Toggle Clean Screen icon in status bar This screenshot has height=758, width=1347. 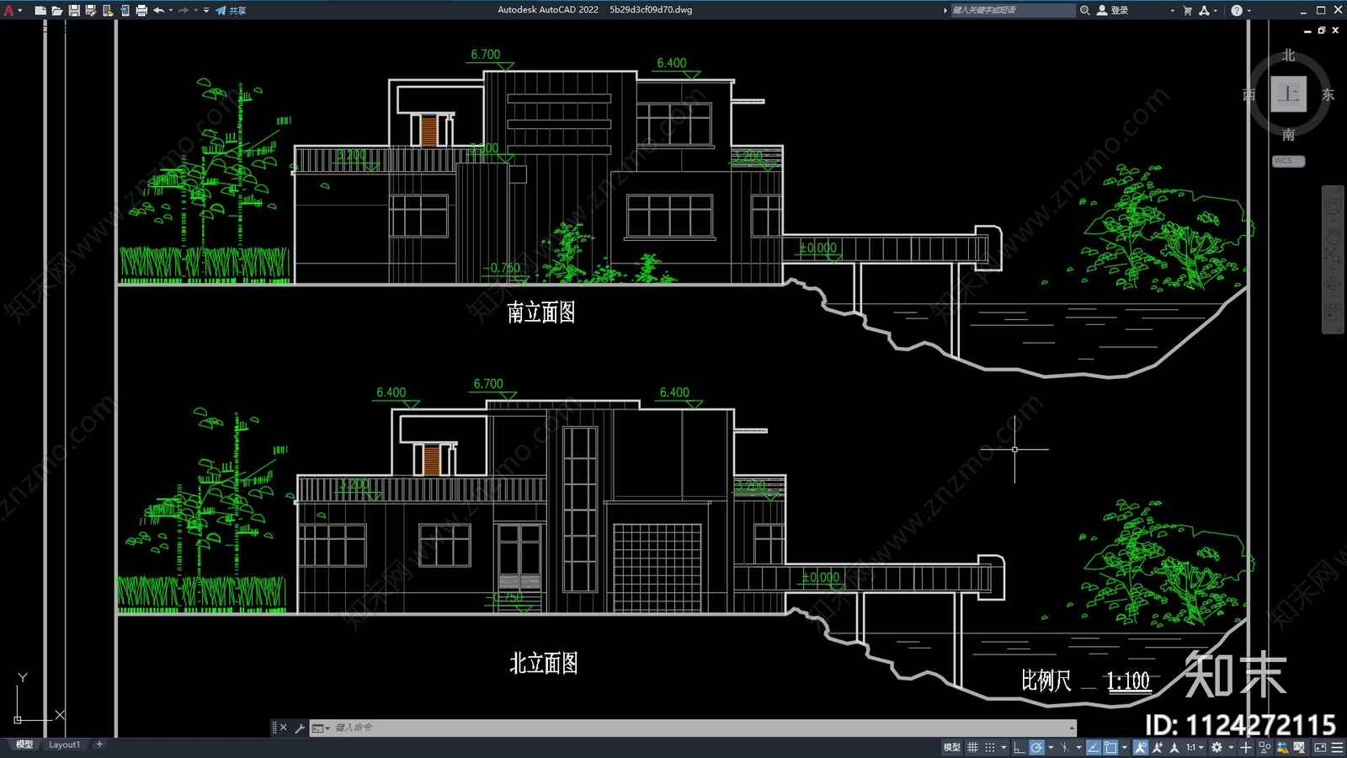click(x=1320, y=747)
